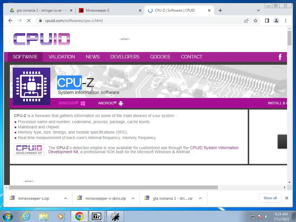Open the VALIDATION menu
296x222 pixels.
click(x=62, y=57)
